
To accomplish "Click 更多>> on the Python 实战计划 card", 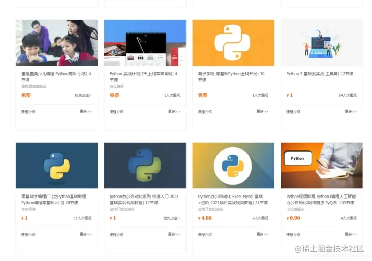I will 174,111.
